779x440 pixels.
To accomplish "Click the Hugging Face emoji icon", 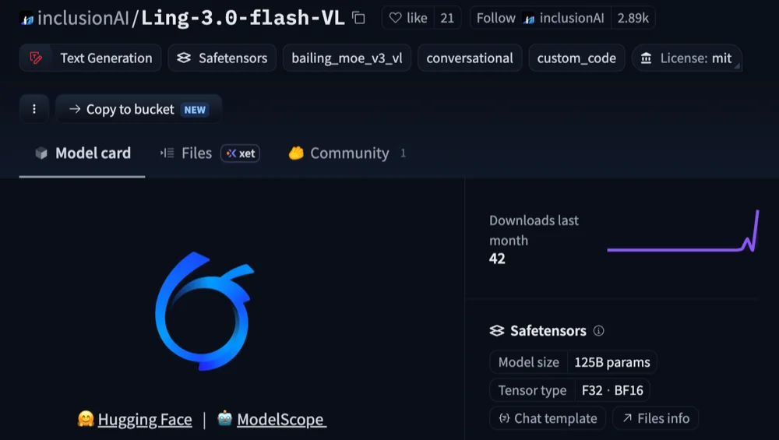I will pyautogui.click(x=86, y=419).
